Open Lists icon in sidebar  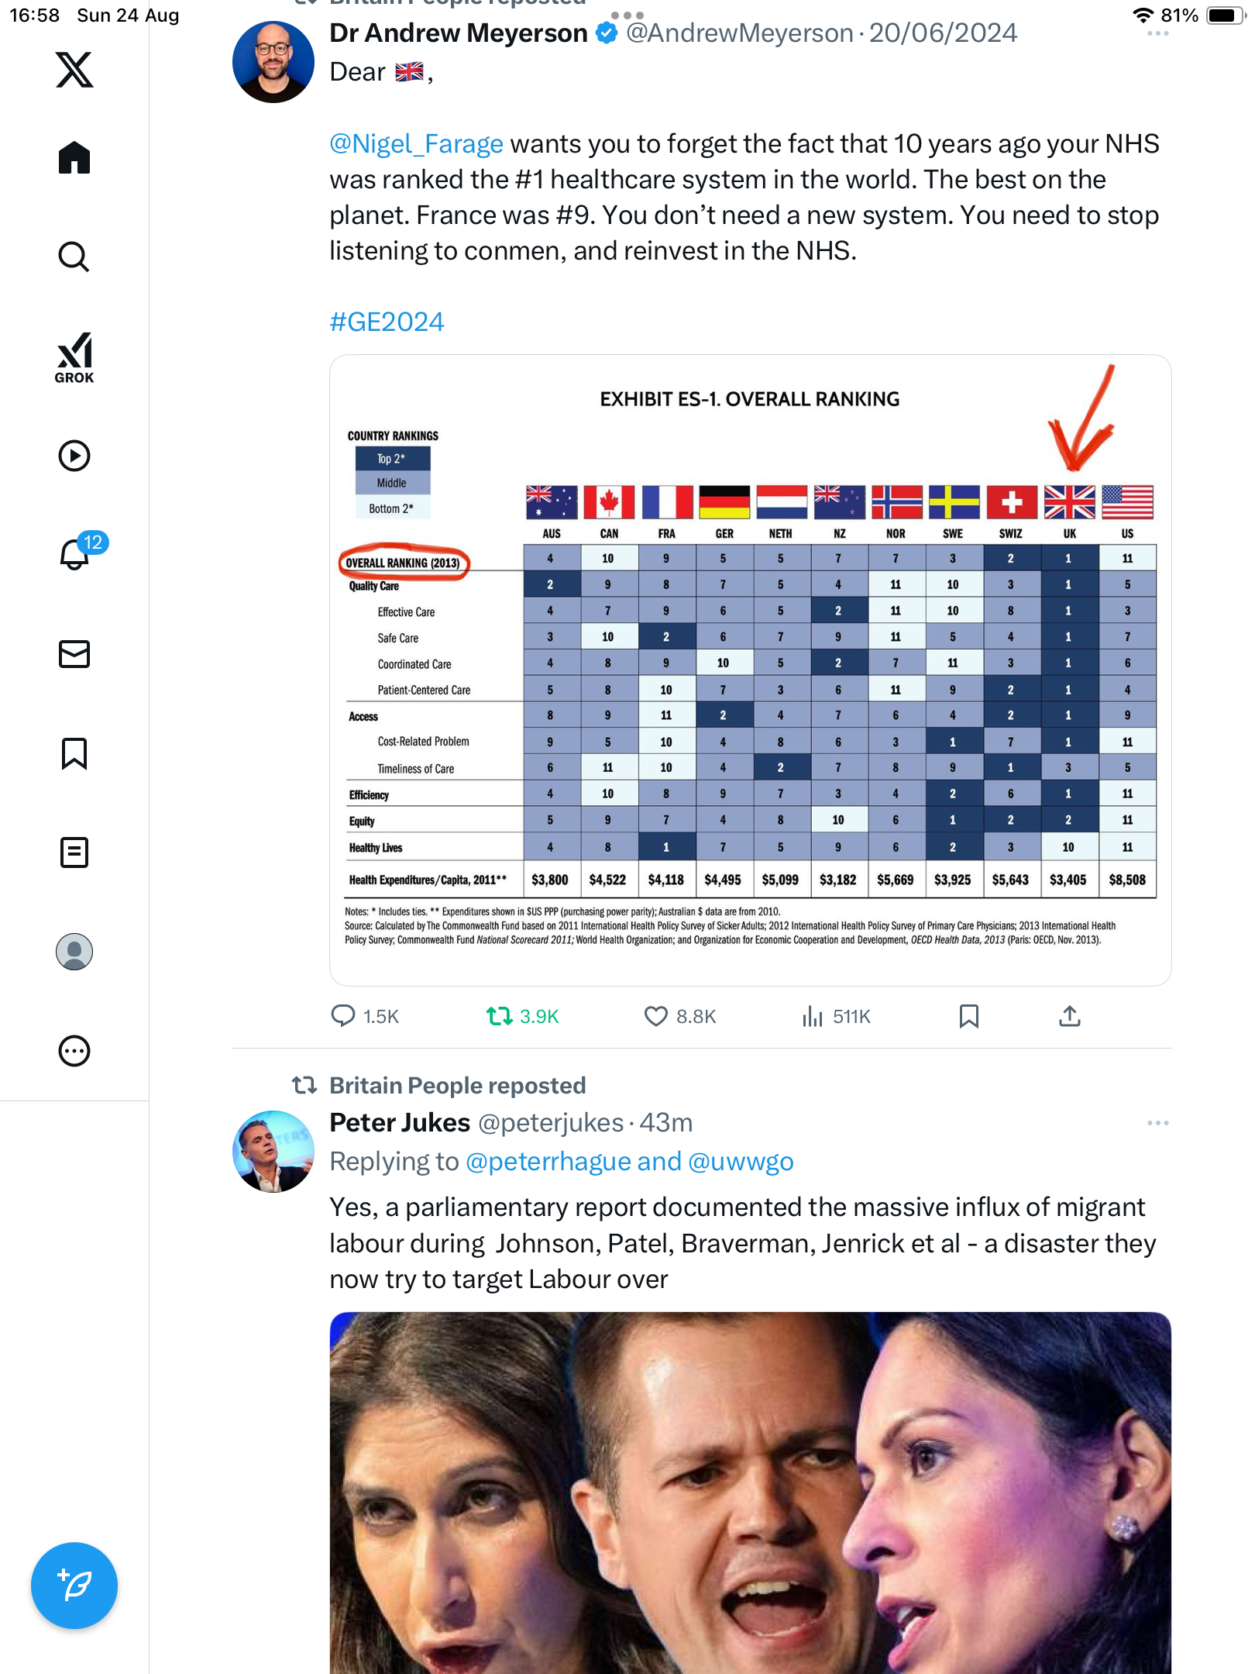[x=74, y=852]
